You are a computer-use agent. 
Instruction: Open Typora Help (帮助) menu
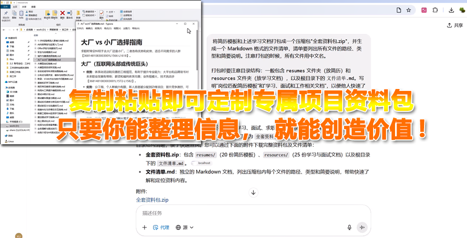coord(136,29)
